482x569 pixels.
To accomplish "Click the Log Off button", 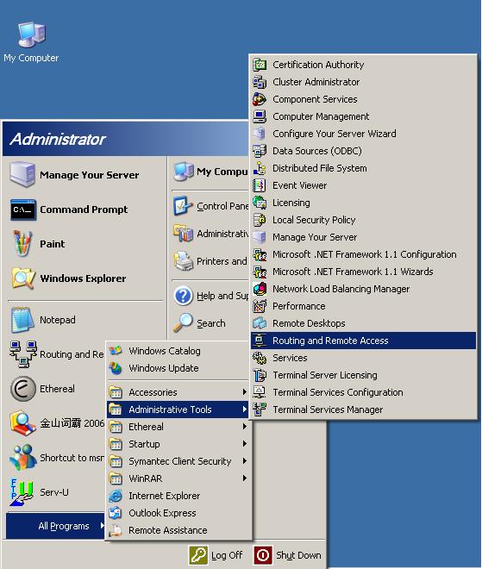I will coord(216,555).
